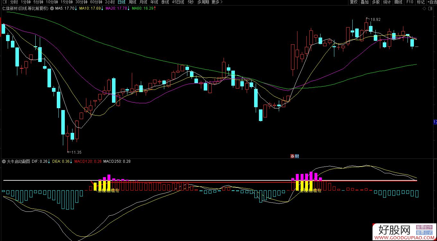Open the 统计 statistics button
Viewport: 437px width, 241px height.
387,2
